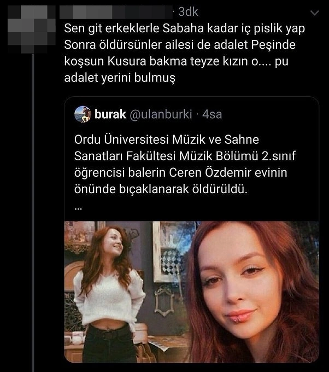This screenshot has height=372, width=329.
Task: Visit the @ulanburki handle
Action: 161,114
